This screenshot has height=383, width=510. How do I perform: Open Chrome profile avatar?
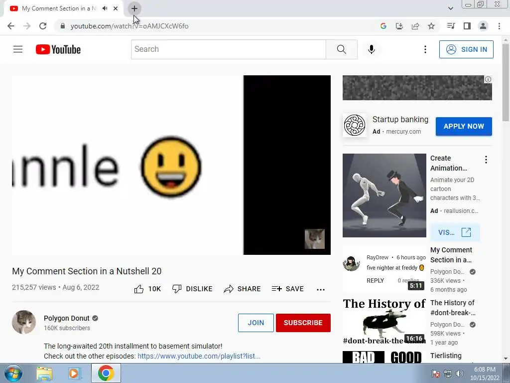click(x=483, y=26)
